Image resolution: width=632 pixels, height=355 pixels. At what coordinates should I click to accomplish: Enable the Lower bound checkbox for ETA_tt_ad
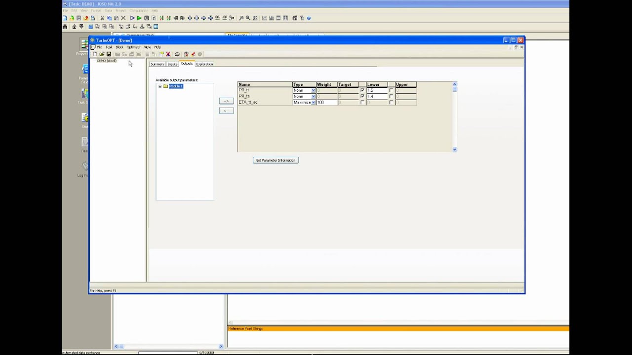point(362,102)
